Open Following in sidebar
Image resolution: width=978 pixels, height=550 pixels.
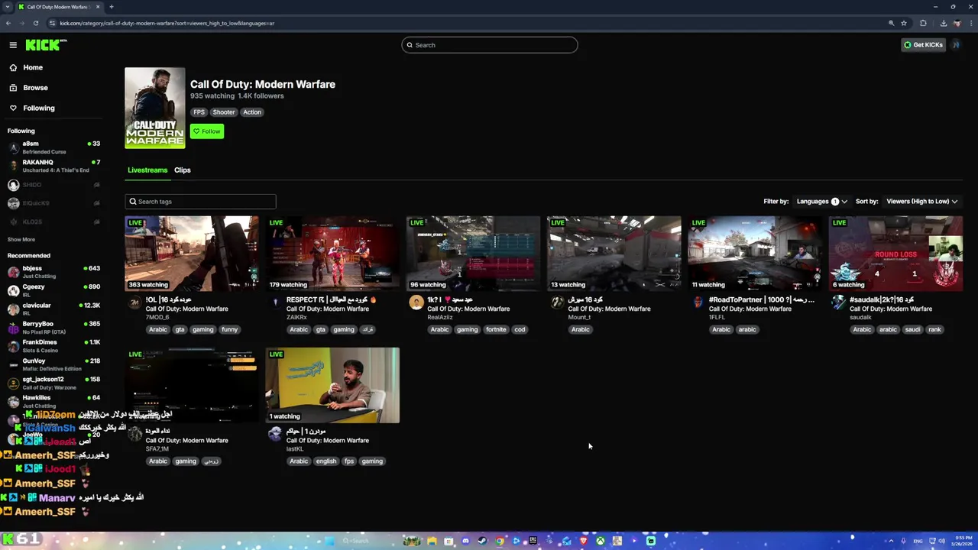tap(38, 108)
